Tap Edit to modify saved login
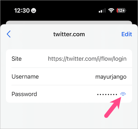Viewport: 138px width, 129px height. (x=127, y=34)
